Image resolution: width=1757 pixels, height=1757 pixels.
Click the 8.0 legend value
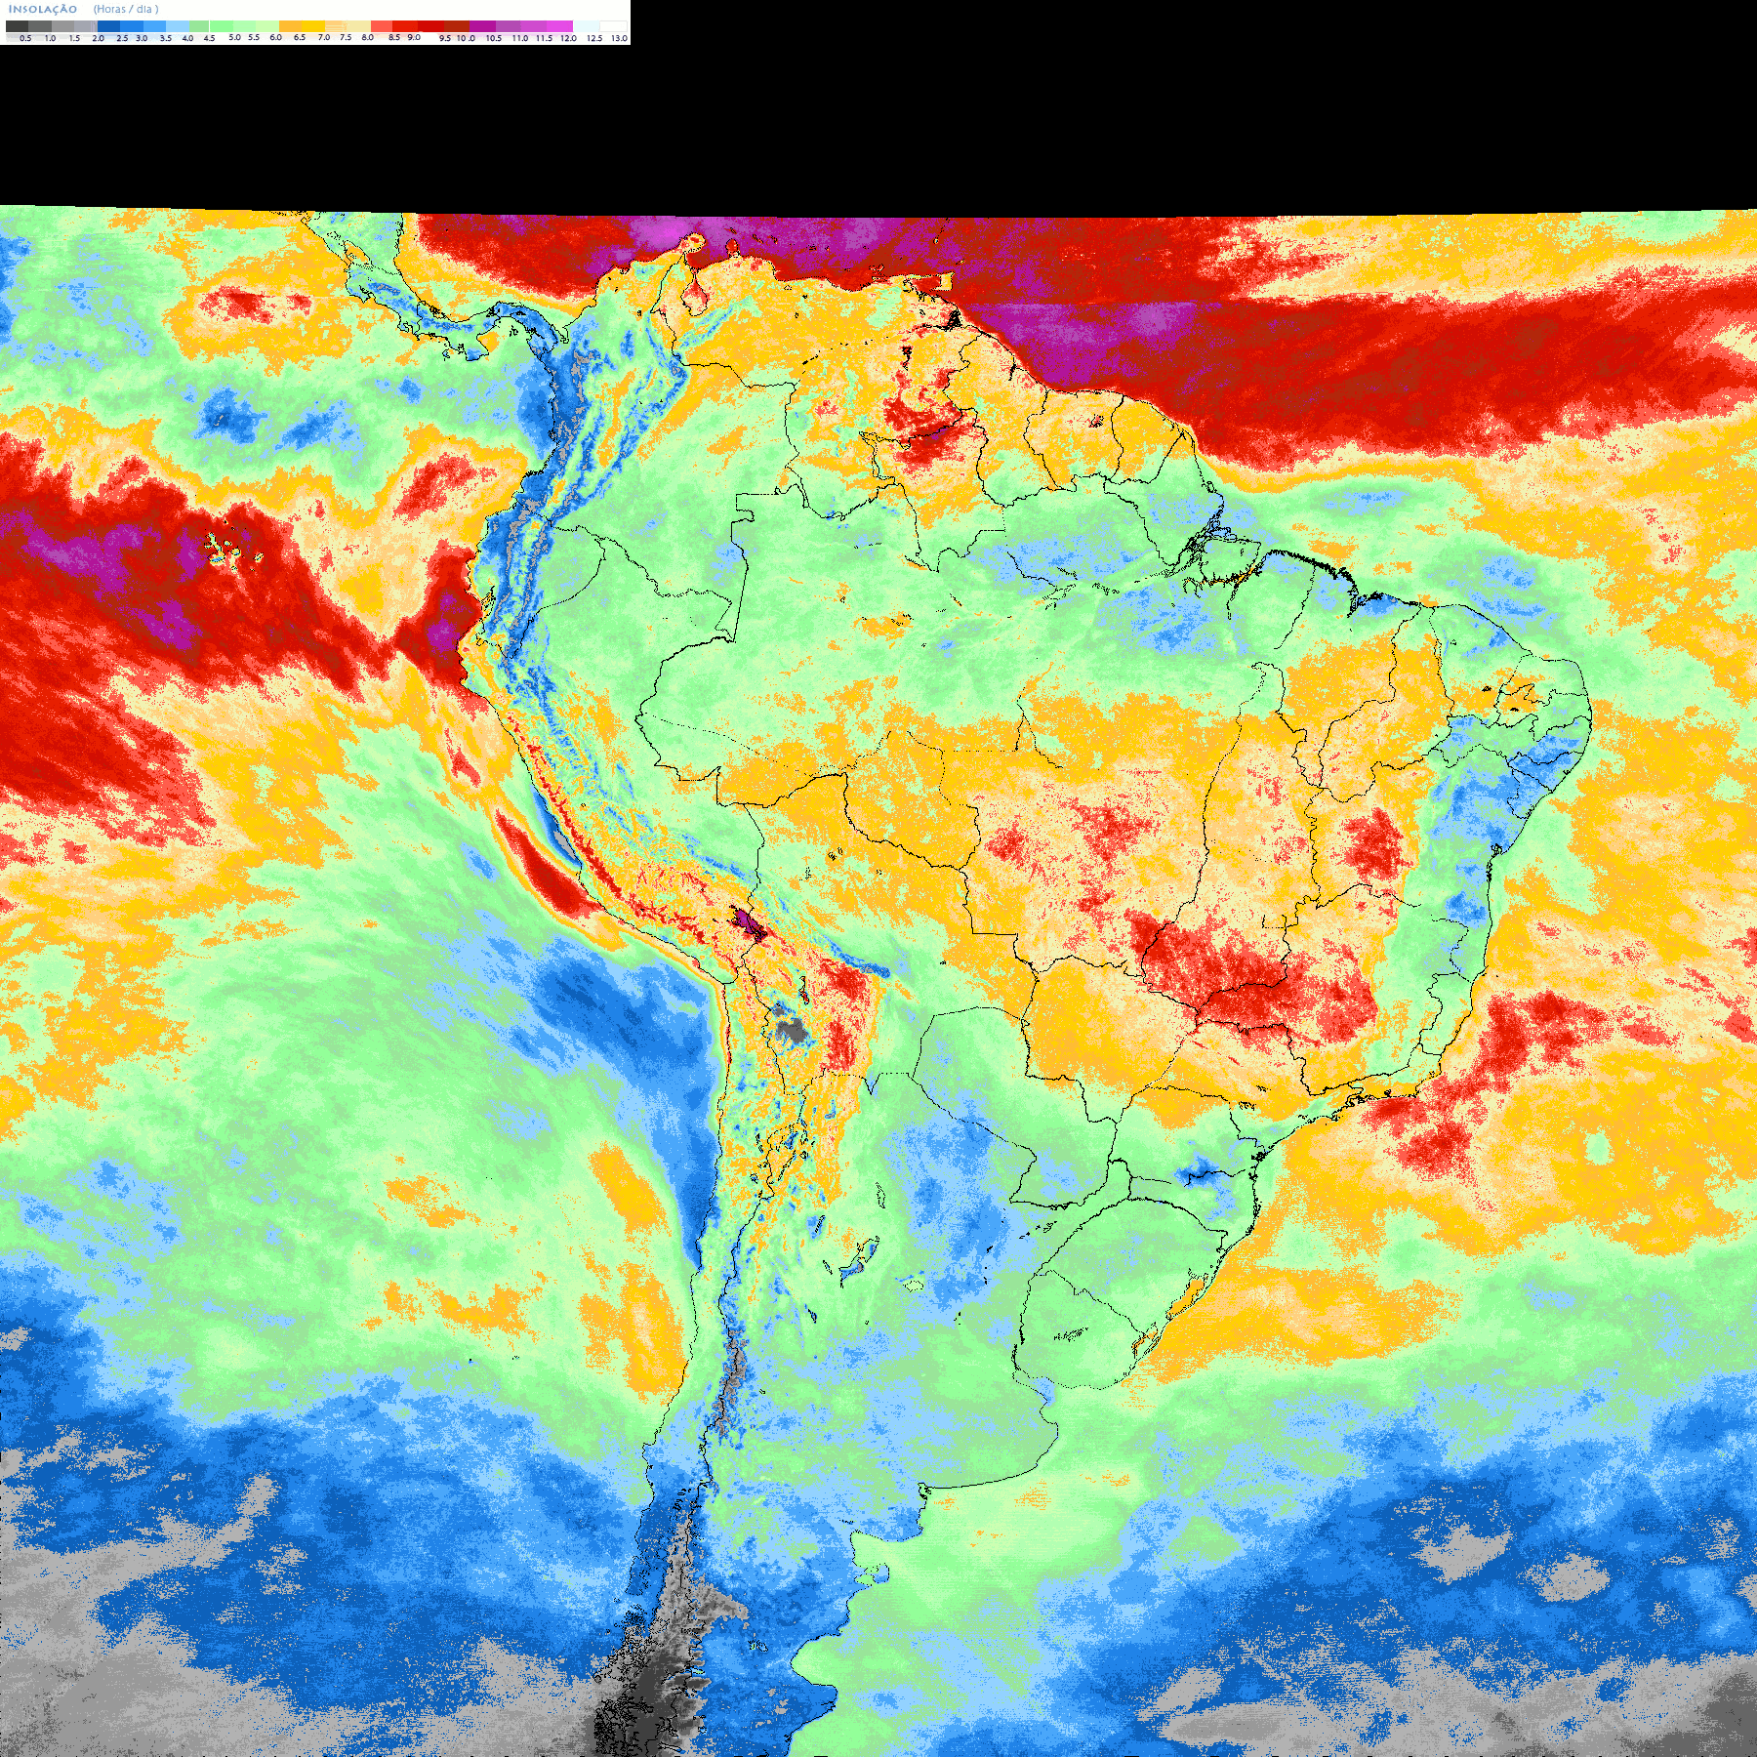pyautogui.click(x=368, y=37)
